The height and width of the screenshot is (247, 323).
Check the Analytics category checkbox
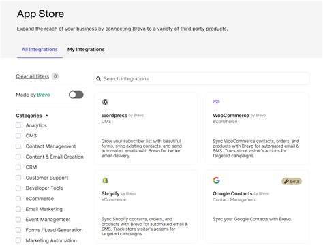[18, 125]
